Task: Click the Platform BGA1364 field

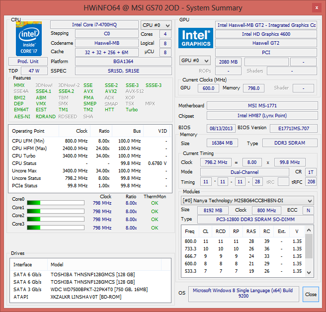Action: pos(124,62)
